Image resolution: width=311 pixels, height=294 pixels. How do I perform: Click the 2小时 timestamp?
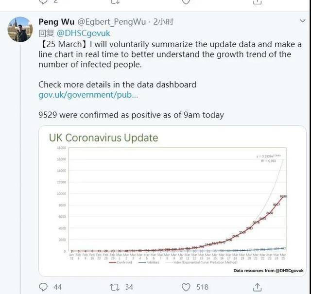pyautogui.click(x=163, y=22)
